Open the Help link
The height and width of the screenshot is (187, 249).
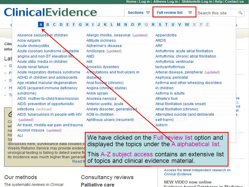point(218,2)
